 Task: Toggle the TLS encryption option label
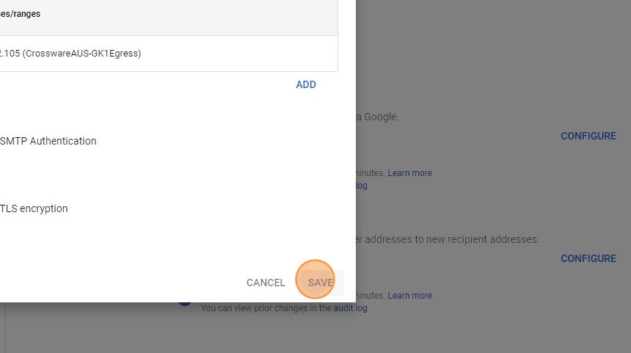click(34, 208)
